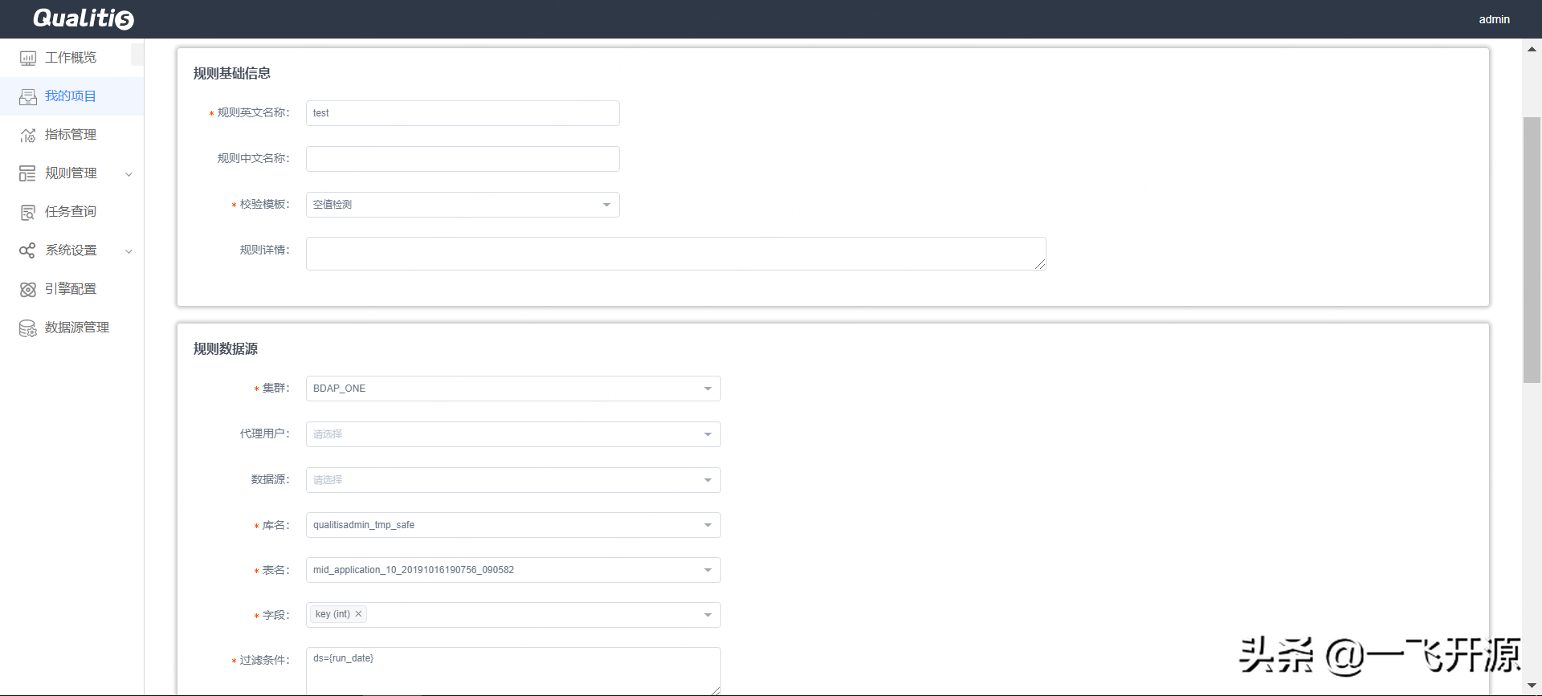This screenshot has height=696, width=1542.
Task: Click the 规则数据源 heading
Action: coord(226,348)
